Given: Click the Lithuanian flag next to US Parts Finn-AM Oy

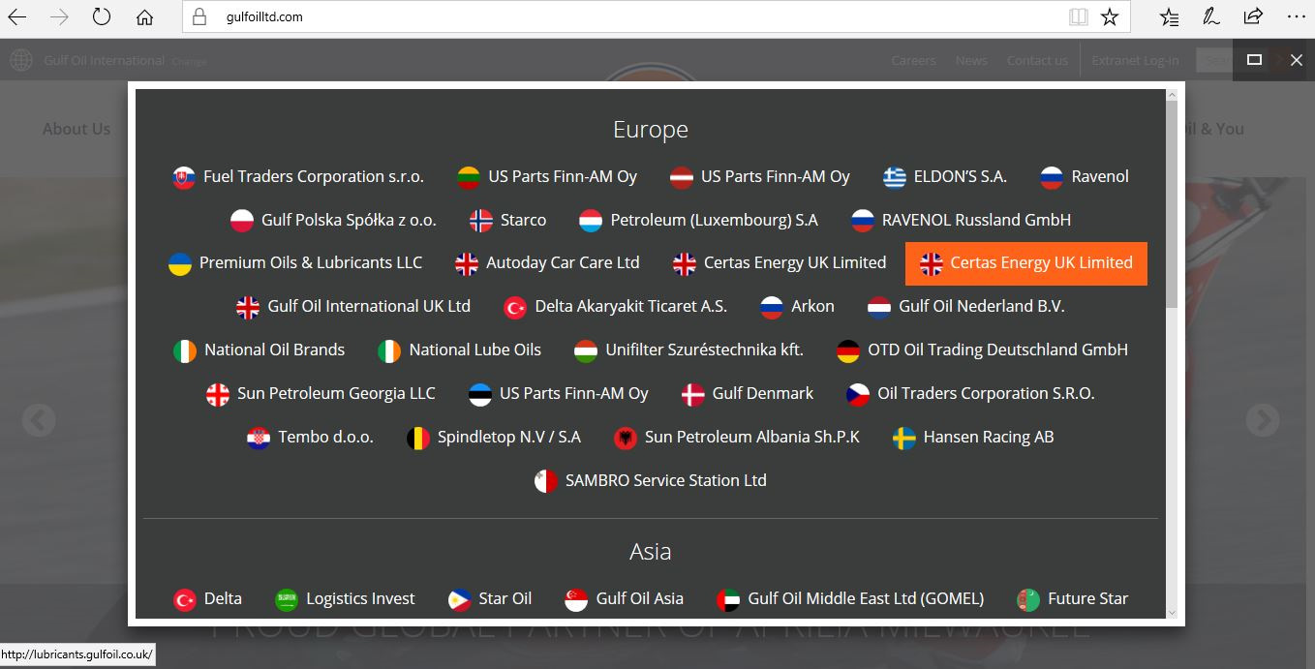Looking at the screenshot, I should (x=469, y=177).
